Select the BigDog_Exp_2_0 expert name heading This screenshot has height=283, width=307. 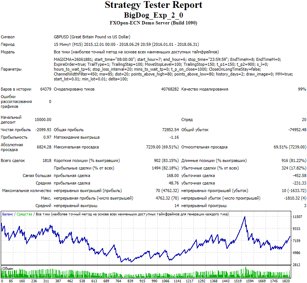point(153,15)
